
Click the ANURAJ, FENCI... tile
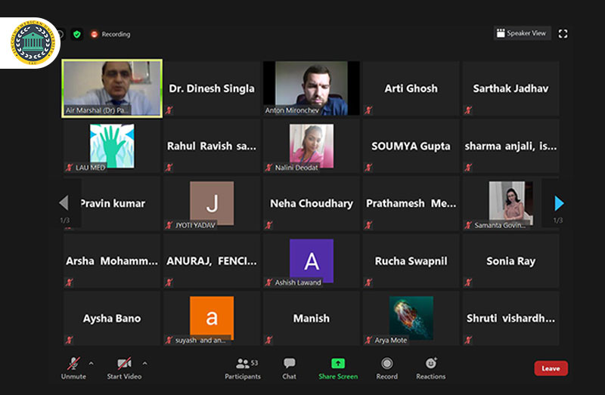(x=212, y=261)
